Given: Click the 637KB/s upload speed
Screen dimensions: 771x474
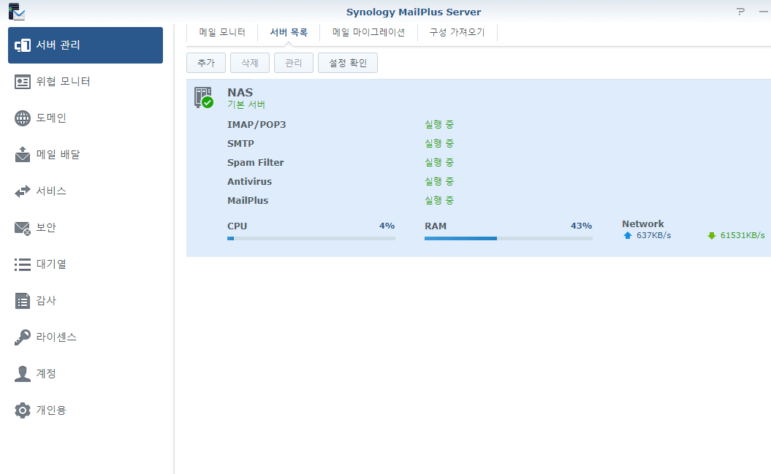Looking at the screenshot, I should point(653,235).
